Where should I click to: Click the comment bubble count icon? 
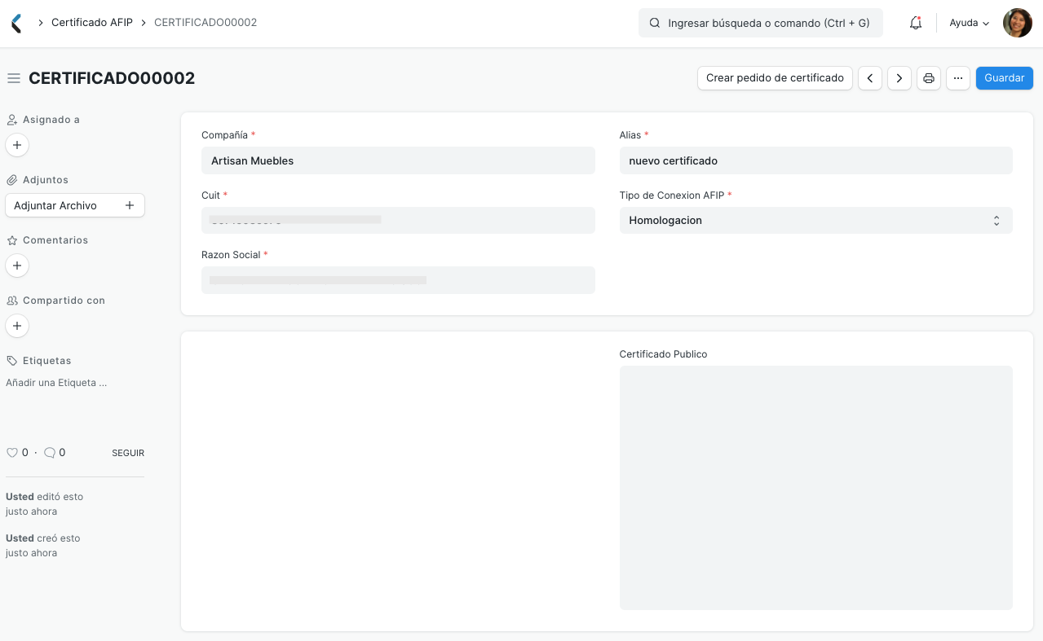(50, 453)
